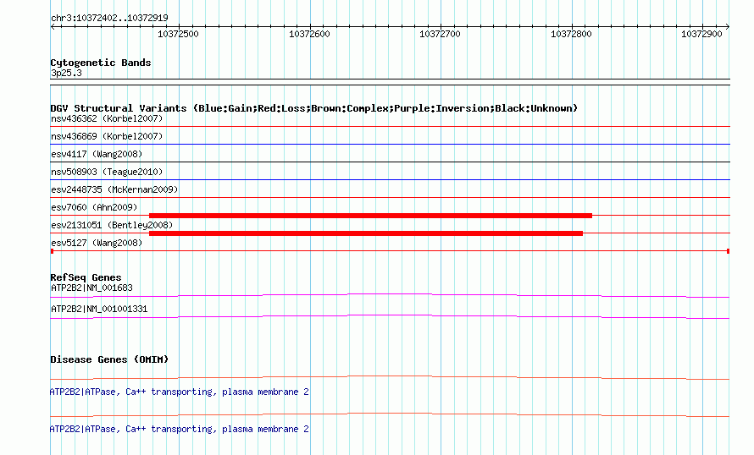This screenshot has height=455, width=754.
Task: Click the 3p25.3 band label
Action: click(x=66, y=73)
